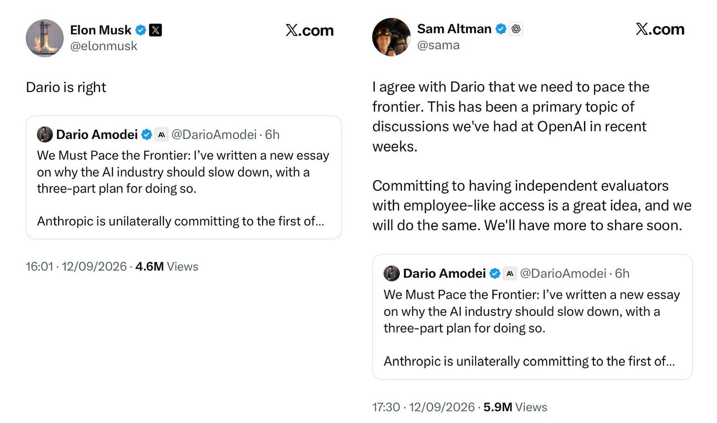Screen dimensions: 717x424
Task: Click Dario Amodei's small avatar in Elon's quote
Action: pyautogui.click(x=45, y=134)
